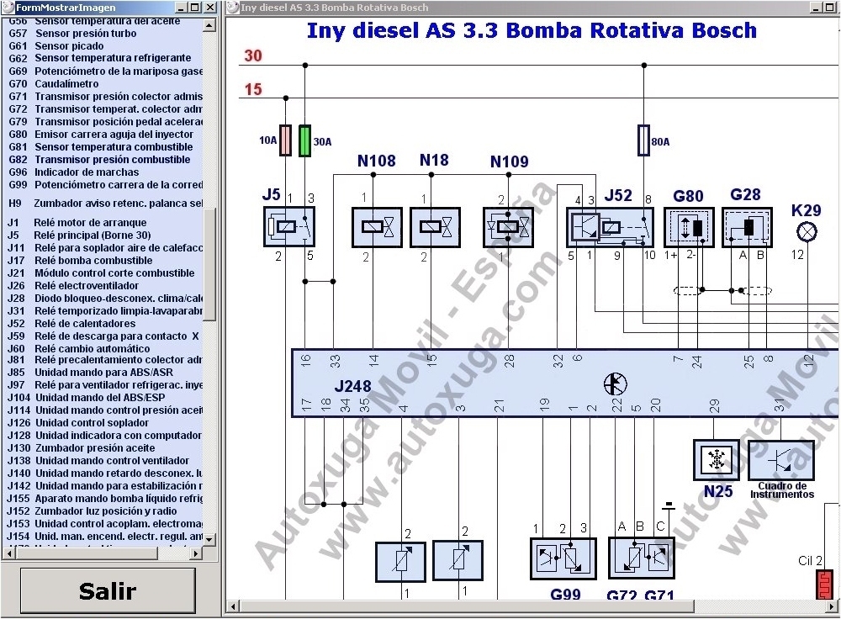The image size is (841, 619).
Task: Click the transistor symbol inside J248 unit
Action: click(x=616, y=384)
